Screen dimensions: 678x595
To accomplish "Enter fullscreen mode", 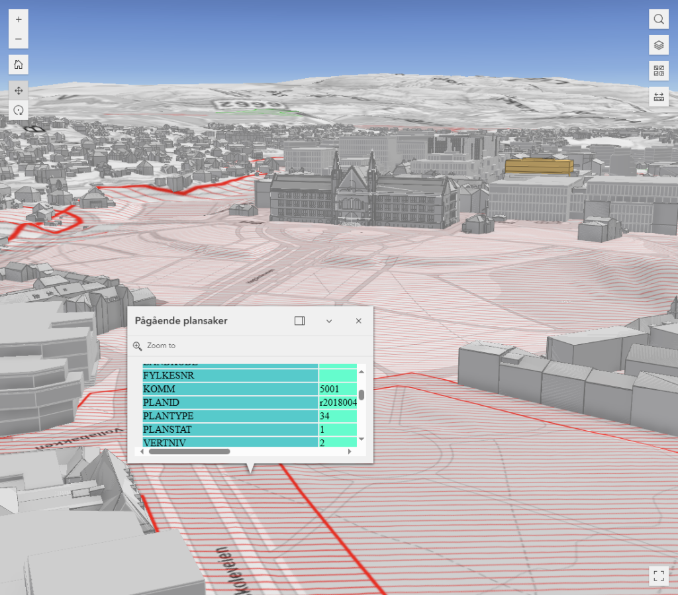I will click(x=659, y=576).
